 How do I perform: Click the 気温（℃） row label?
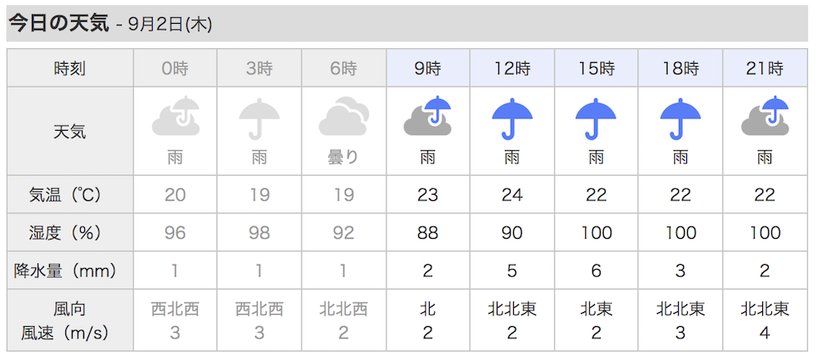point(65,195)
